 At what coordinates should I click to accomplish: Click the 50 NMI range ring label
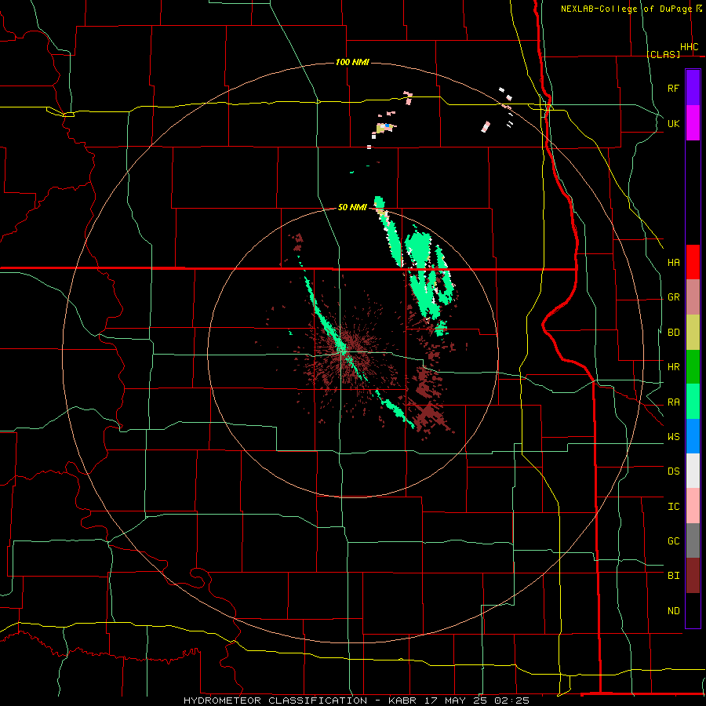click(x=352, y=207)
